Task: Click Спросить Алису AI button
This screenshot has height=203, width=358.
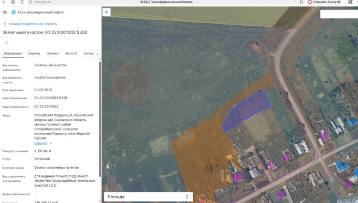Action: pyautogui.click(x=324, y=2)
